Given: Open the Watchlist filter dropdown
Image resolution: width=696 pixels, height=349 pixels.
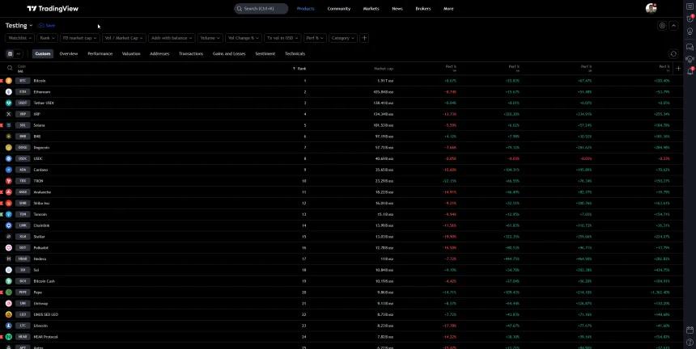Looking at the screenshot, I should pyautogui.click(x=19, y=38).
